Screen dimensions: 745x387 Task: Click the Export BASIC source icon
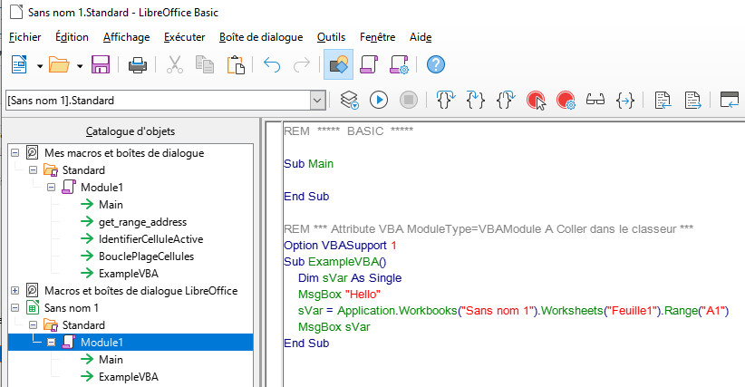(692, 101)
